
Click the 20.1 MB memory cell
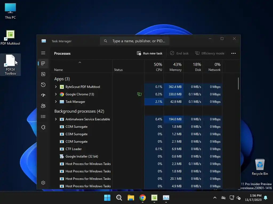pyautogui.click(x=174, y=179)
